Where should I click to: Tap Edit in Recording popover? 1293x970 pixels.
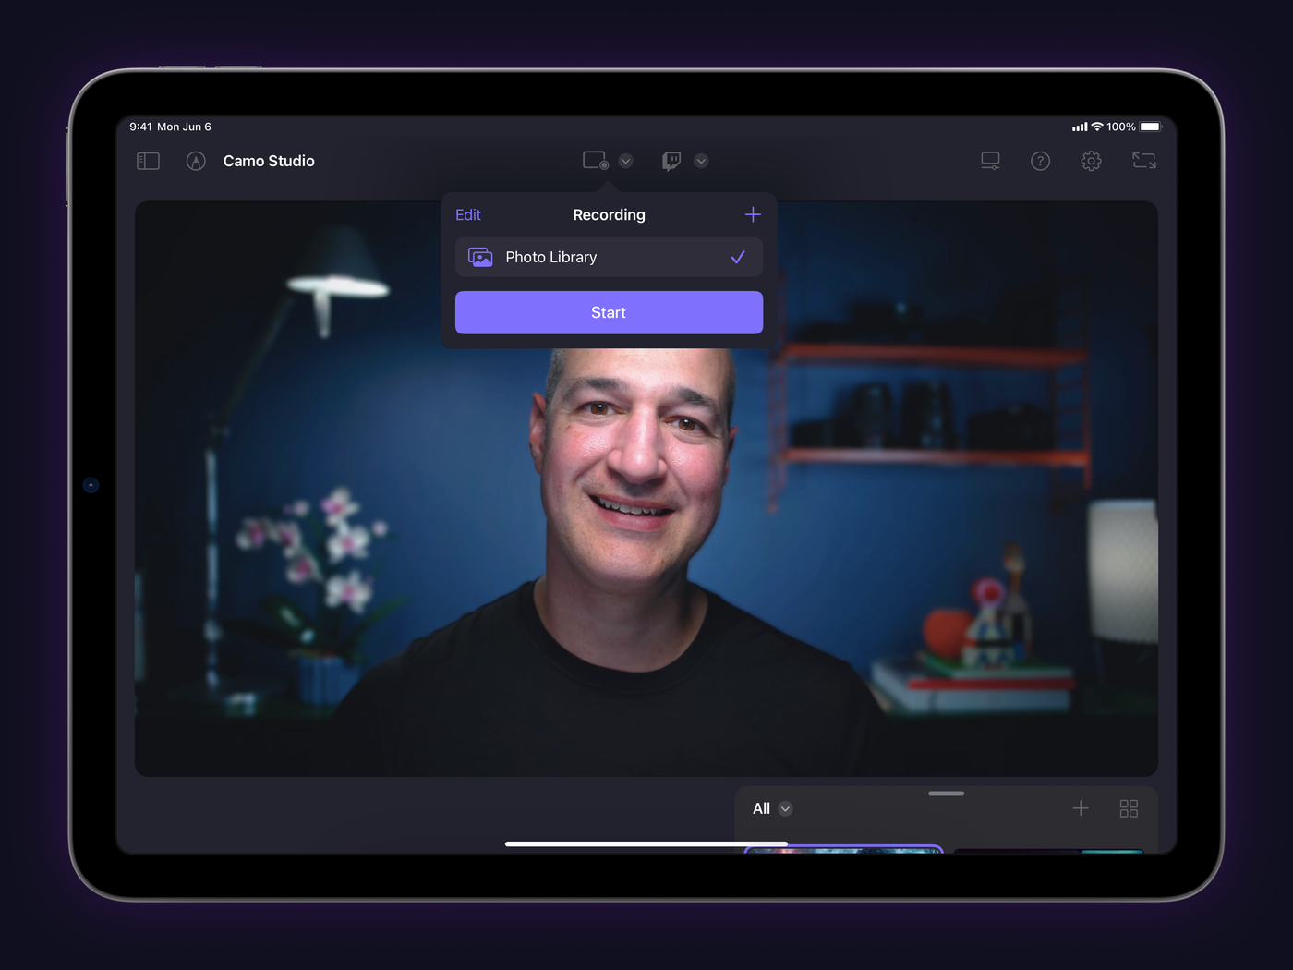pos(468,214)
